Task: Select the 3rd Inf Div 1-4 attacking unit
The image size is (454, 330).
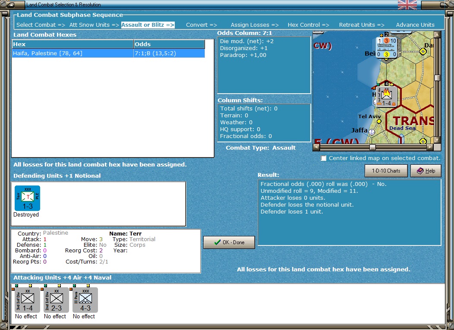Action: click(x=28, y=300)
